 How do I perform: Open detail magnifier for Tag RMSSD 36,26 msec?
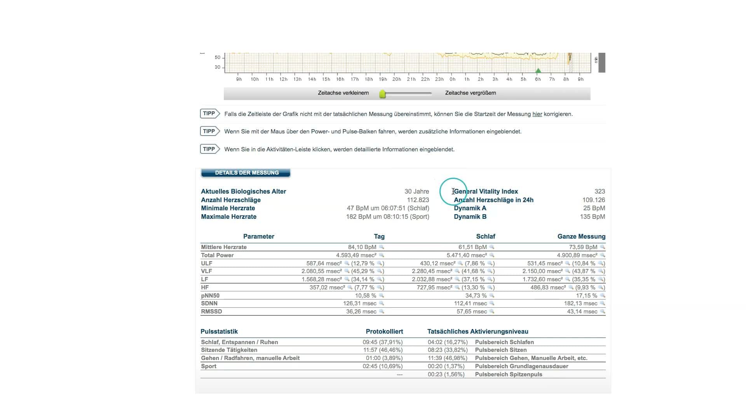coord(382,312)
